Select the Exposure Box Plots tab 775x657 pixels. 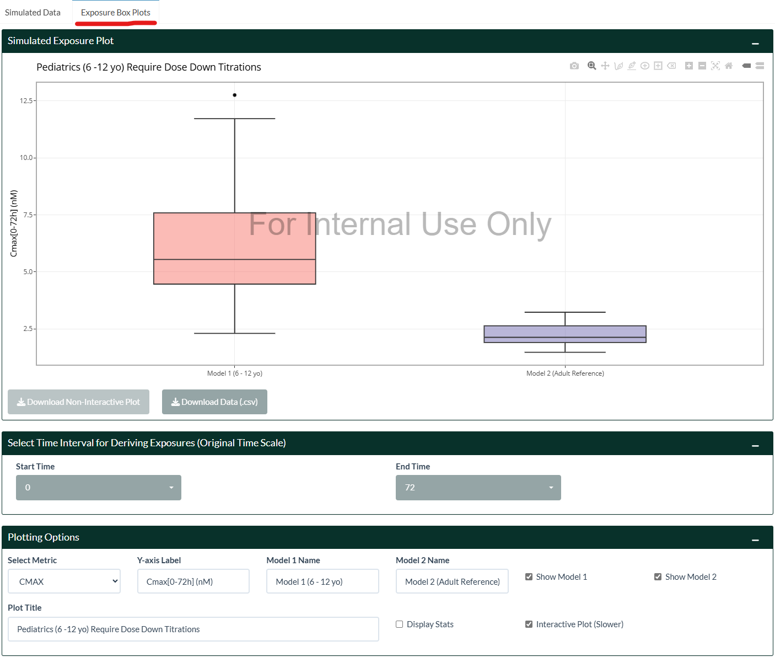[116, 12]
